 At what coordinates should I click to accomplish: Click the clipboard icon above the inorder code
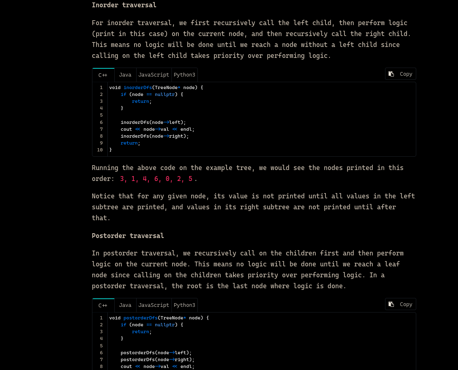(391, 74)
